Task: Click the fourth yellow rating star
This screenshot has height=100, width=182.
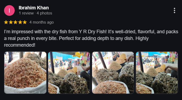Action: [x=20, y=22]
